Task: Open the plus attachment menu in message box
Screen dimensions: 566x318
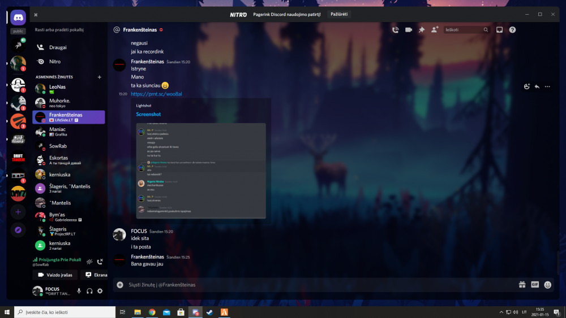Action: tap(120, 285)
